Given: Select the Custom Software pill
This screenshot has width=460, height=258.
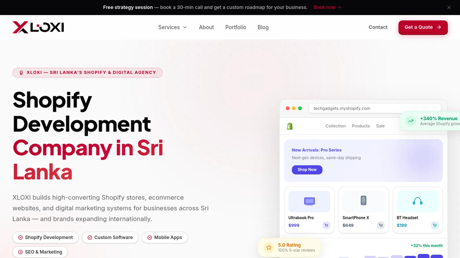Looking at the screenshot, I should (110, 237).
